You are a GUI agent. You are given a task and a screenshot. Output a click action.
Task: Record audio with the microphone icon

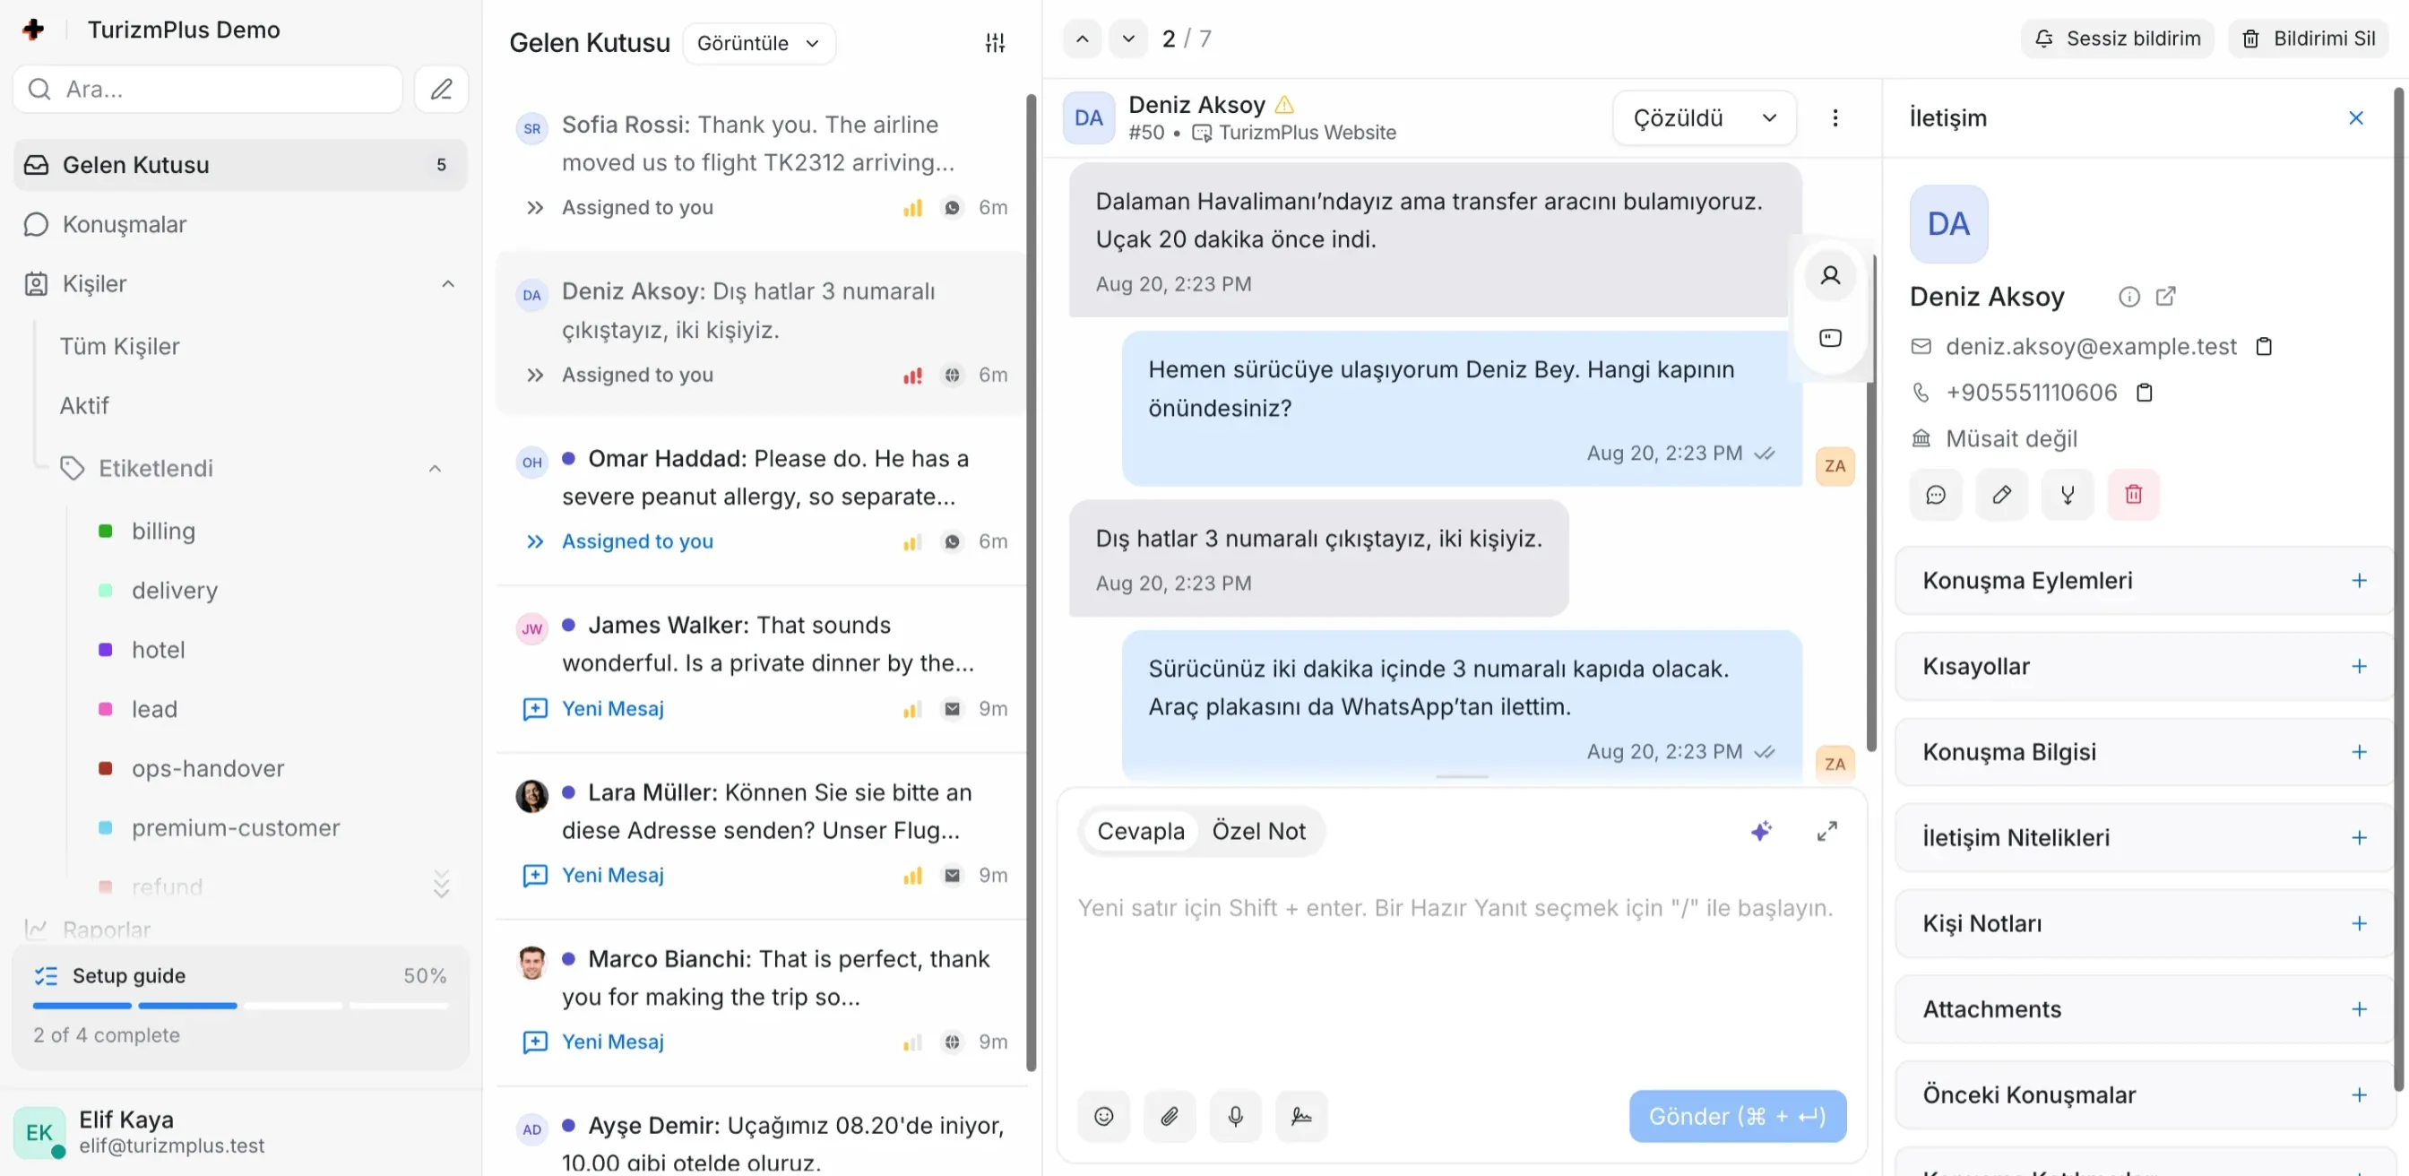[1235, 1116]
